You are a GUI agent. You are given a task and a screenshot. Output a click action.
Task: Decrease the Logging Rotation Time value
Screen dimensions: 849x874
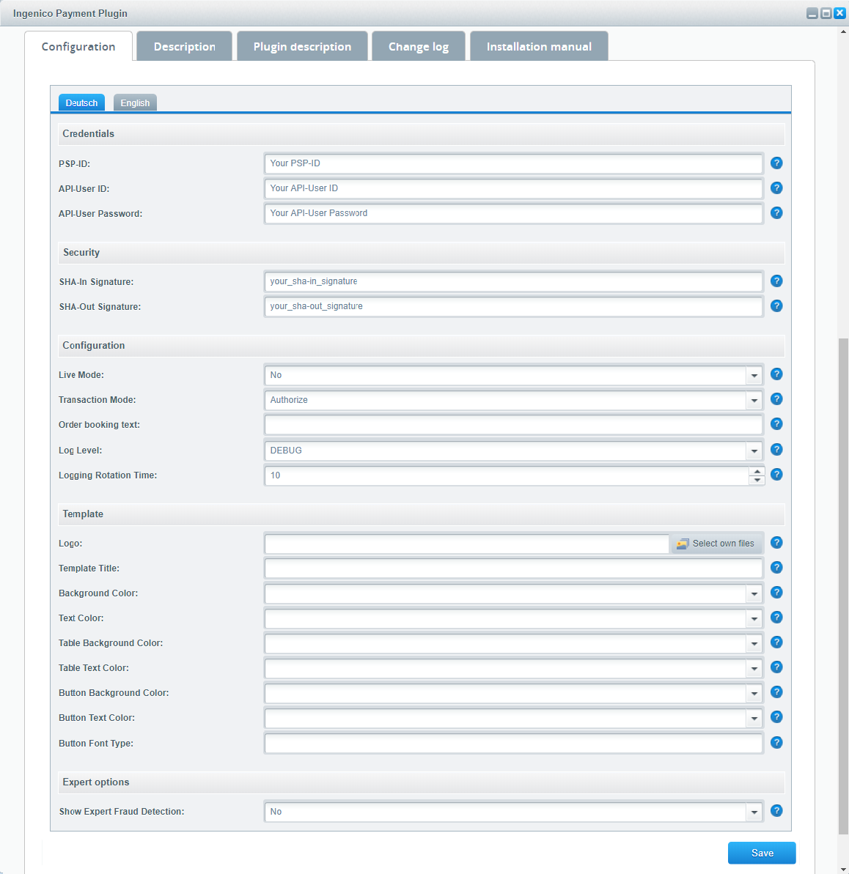(x=757, y=480)
